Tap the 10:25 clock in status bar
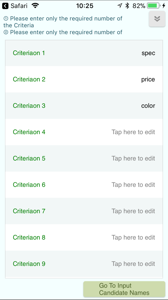 point(85,6)
